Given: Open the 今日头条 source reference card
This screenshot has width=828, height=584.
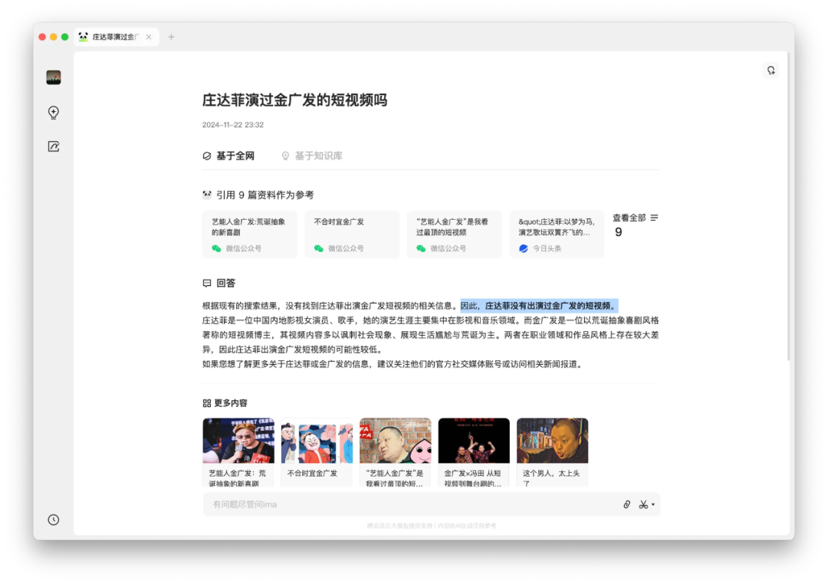Looking at the screenshot, I should coord(557,235).
